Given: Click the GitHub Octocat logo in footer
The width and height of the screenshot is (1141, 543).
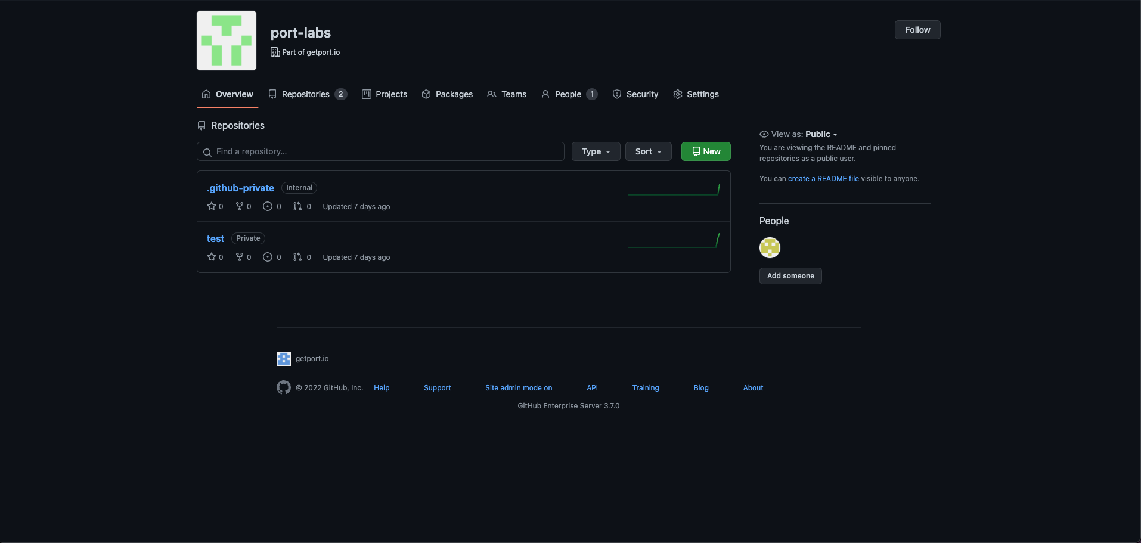Looking at the screenshot, I should 284,387.
